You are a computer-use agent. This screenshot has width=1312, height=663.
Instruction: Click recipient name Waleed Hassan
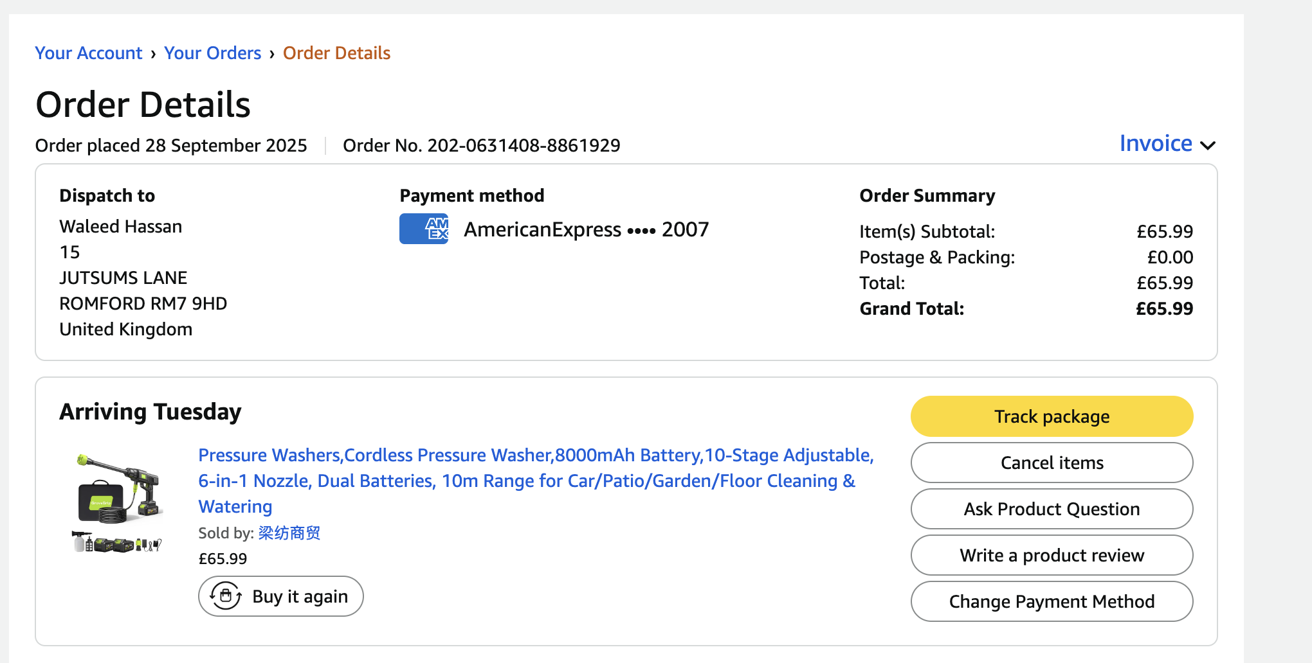pyautogui.click(x=121, y=227)
